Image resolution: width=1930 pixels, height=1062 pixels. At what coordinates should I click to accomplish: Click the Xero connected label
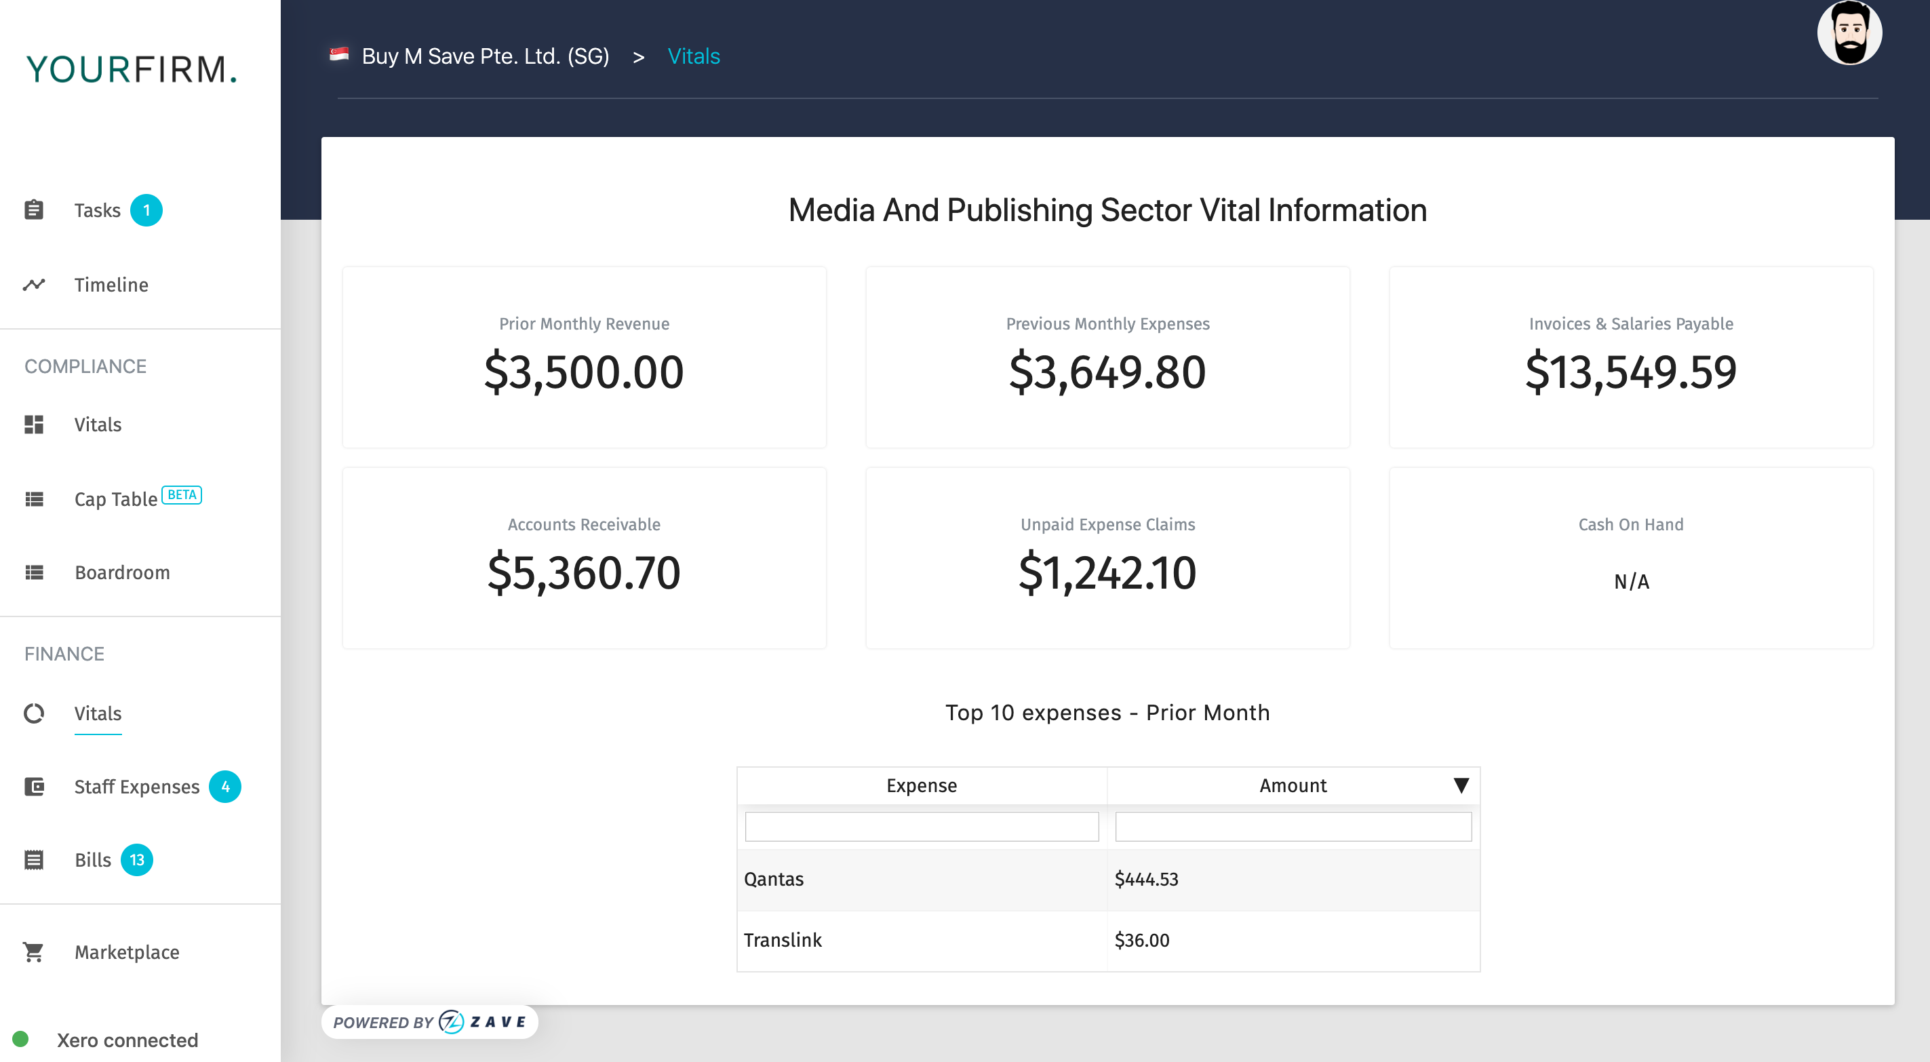click(x=127, y=1040)
